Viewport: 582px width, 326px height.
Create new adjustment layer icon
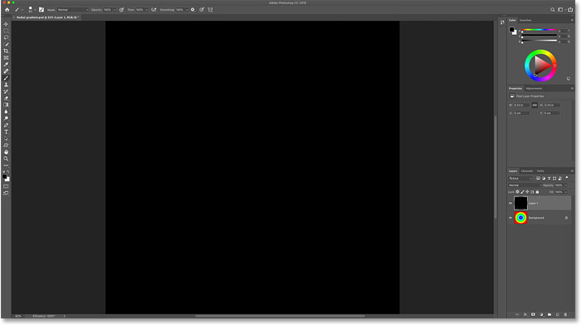tap(541, 314)
